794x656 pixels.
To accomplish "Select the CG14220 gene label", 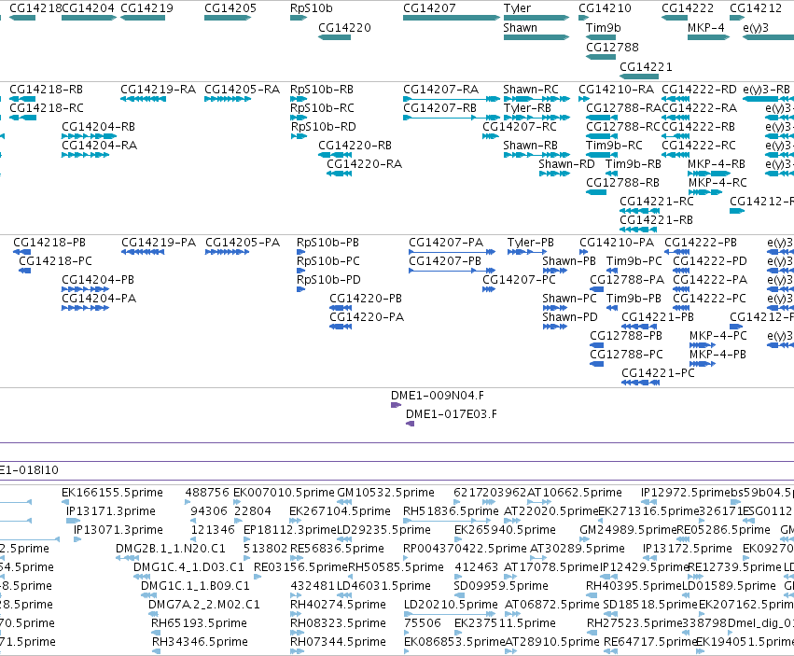I will 344,28.
